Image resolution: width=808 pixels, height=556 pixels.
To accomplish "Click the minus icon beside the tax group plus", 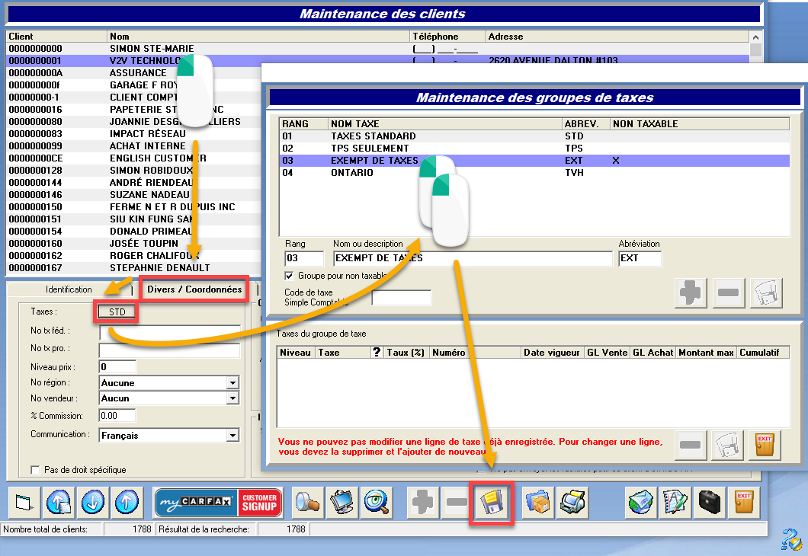I will 728,293.
